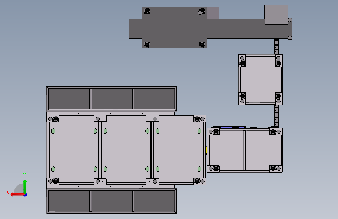Select the right panel of the small two-panel frame

[262, 150]
